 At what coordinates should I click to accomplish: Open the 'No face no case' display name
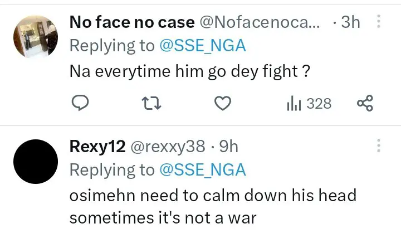[x=132, y=22]
